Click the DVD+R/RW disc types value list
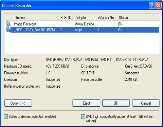This screenshot has width=163, height=127. point(97,60)
